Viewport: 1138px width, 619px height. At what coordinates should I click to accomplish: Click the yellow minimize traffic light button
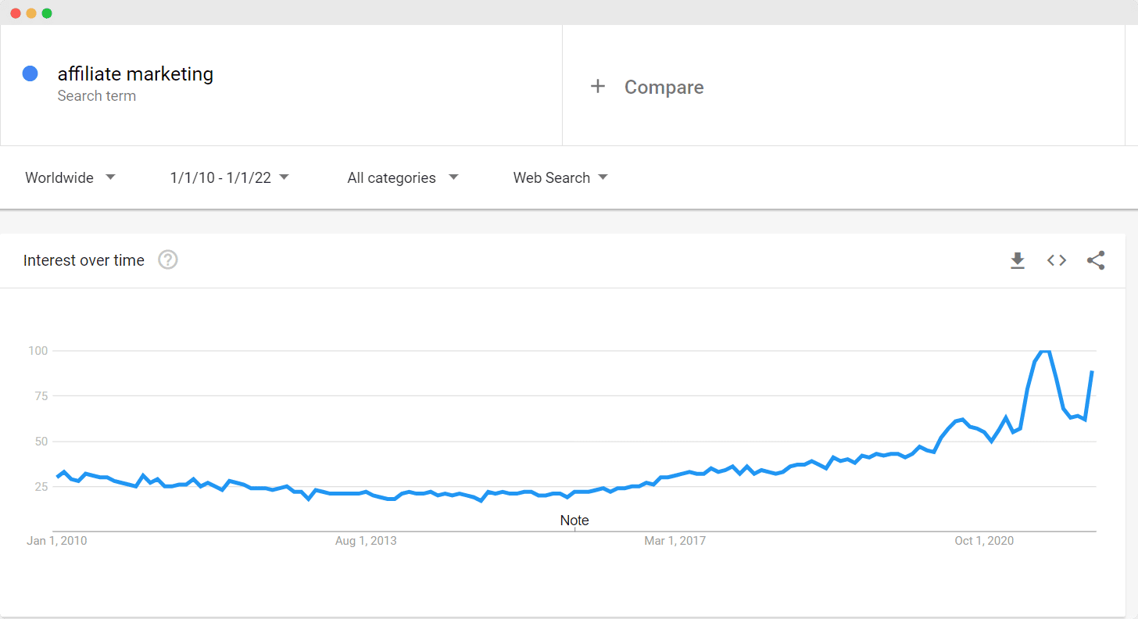[x=31, y=13]
